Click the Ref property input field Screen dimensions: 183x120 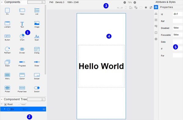coord(178,21)
